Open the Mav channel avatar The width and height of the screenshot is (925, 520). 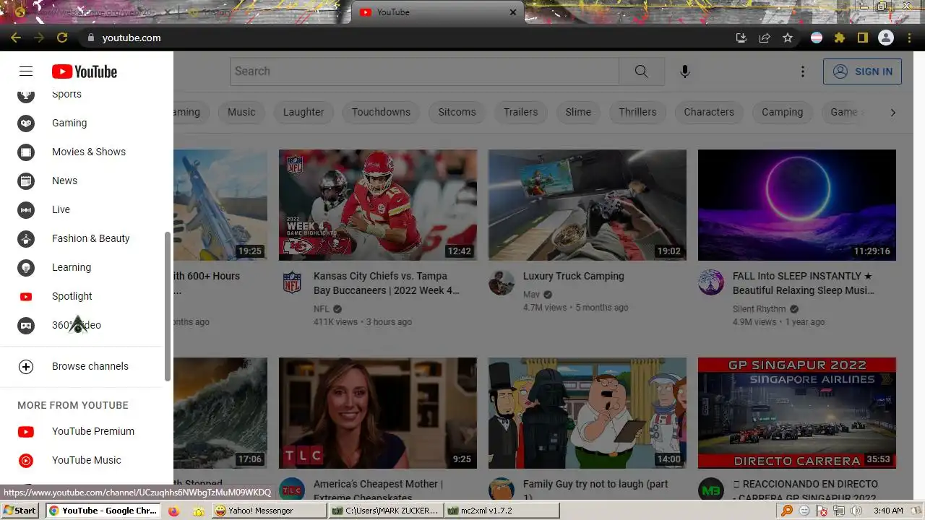tap(502, 282)
